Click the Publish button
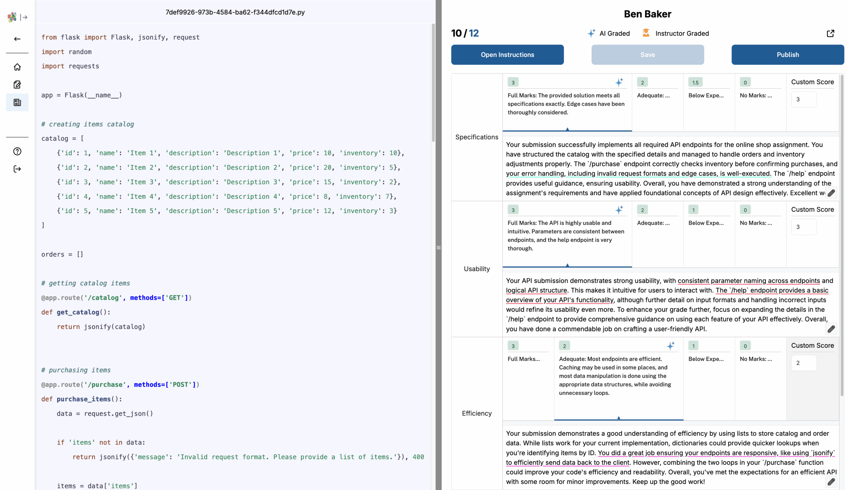Viewport: 849px width, 490px height. pyautogui.click(x=787, y=55)
